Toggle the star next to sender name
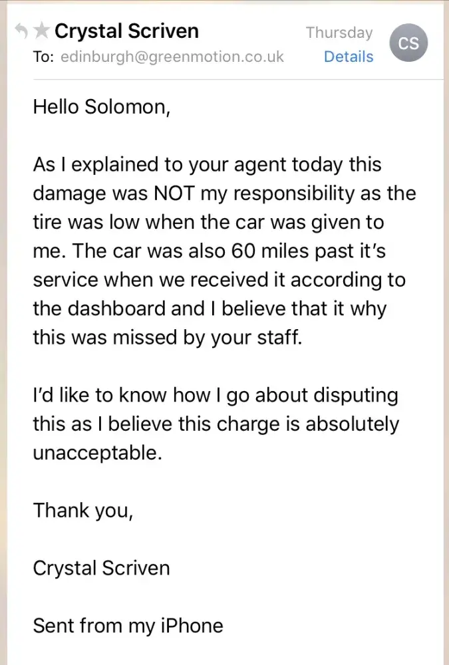 tap(41, 31)
